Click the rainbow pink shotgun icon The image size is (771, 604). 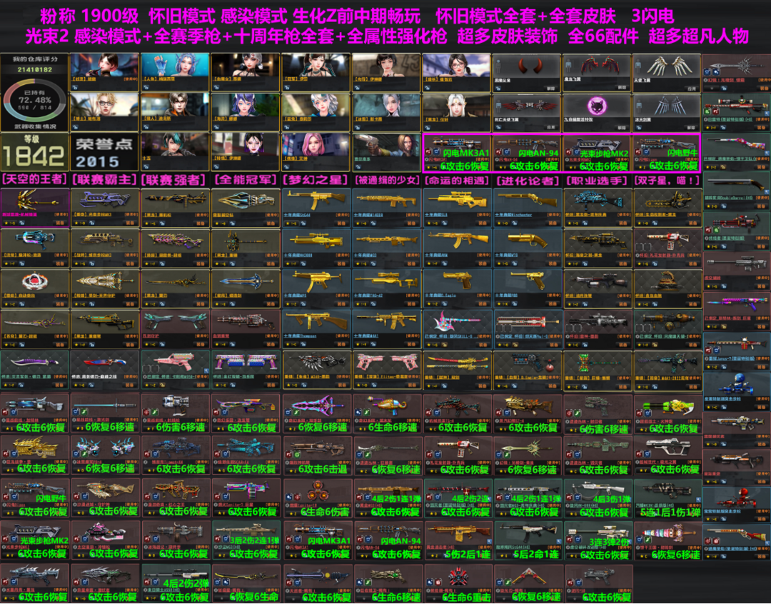click(736, 145)
